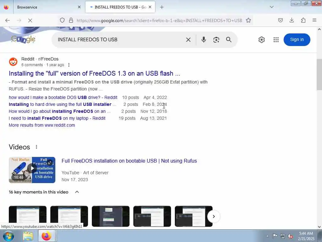View site security padlock info
This screenshot has height=242, width=322.
click(71, 20)
